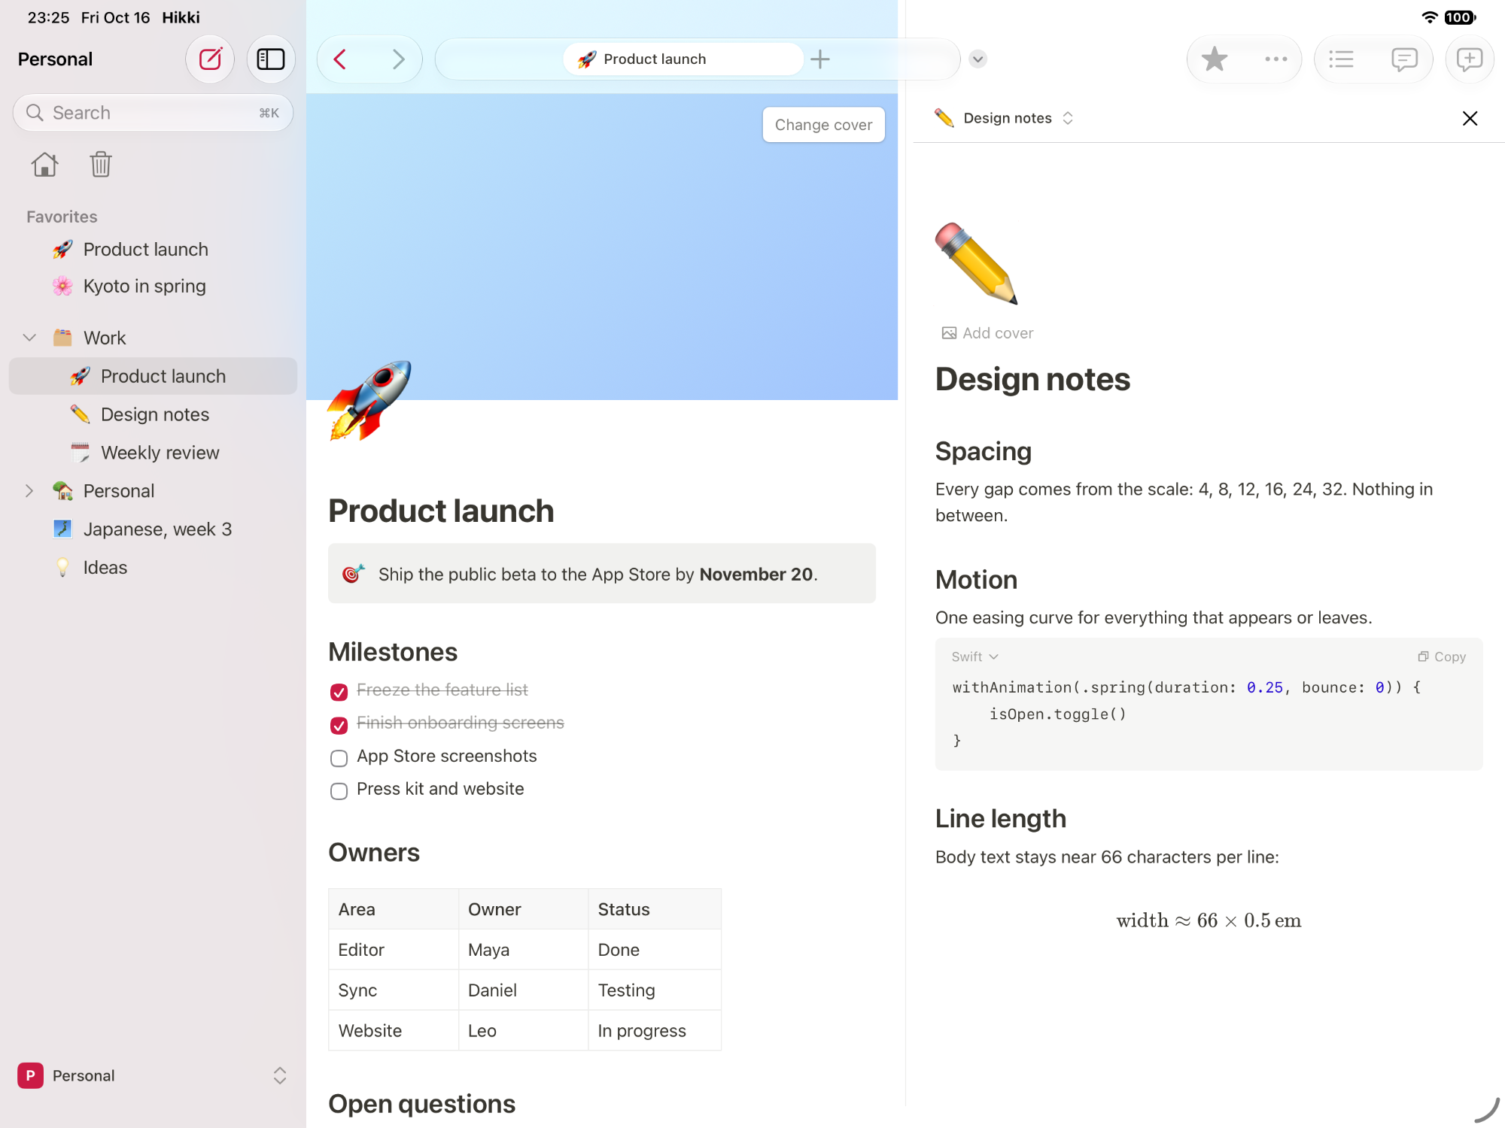
Task: Collapse the Work folder
Action: (x=30, y=338)
